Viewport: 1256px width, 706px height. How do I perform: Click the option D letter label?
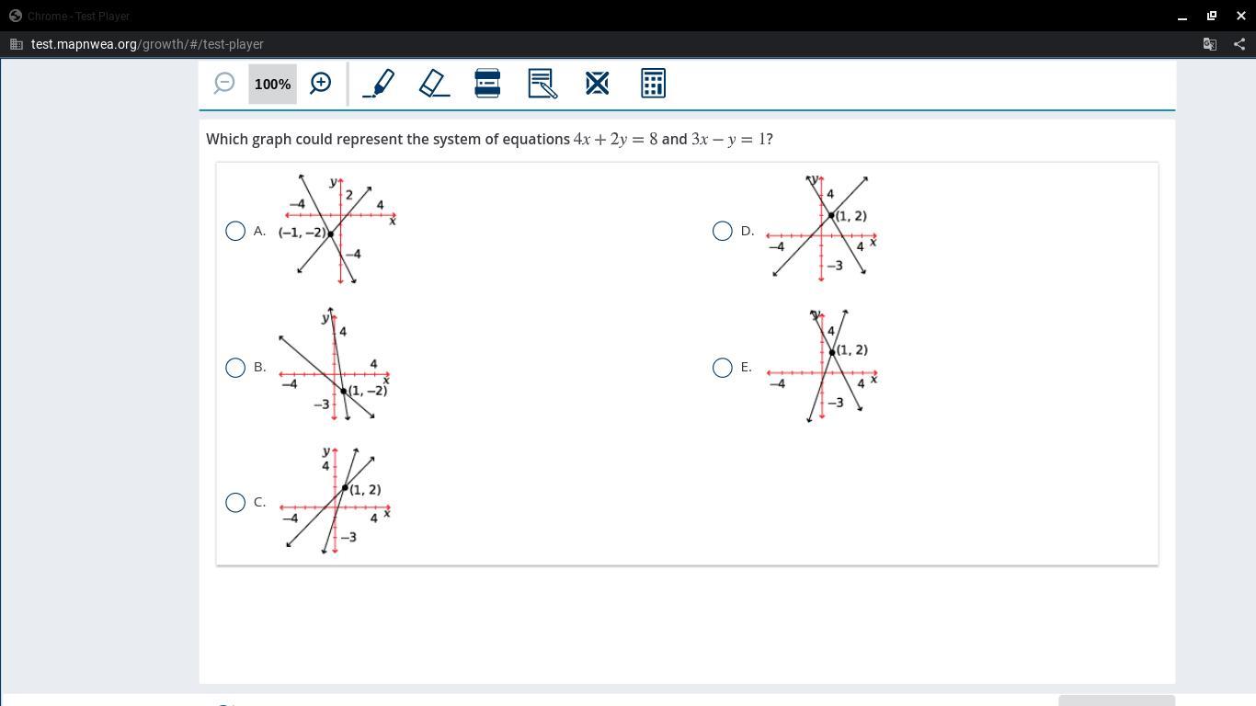(x=748, y=231)
